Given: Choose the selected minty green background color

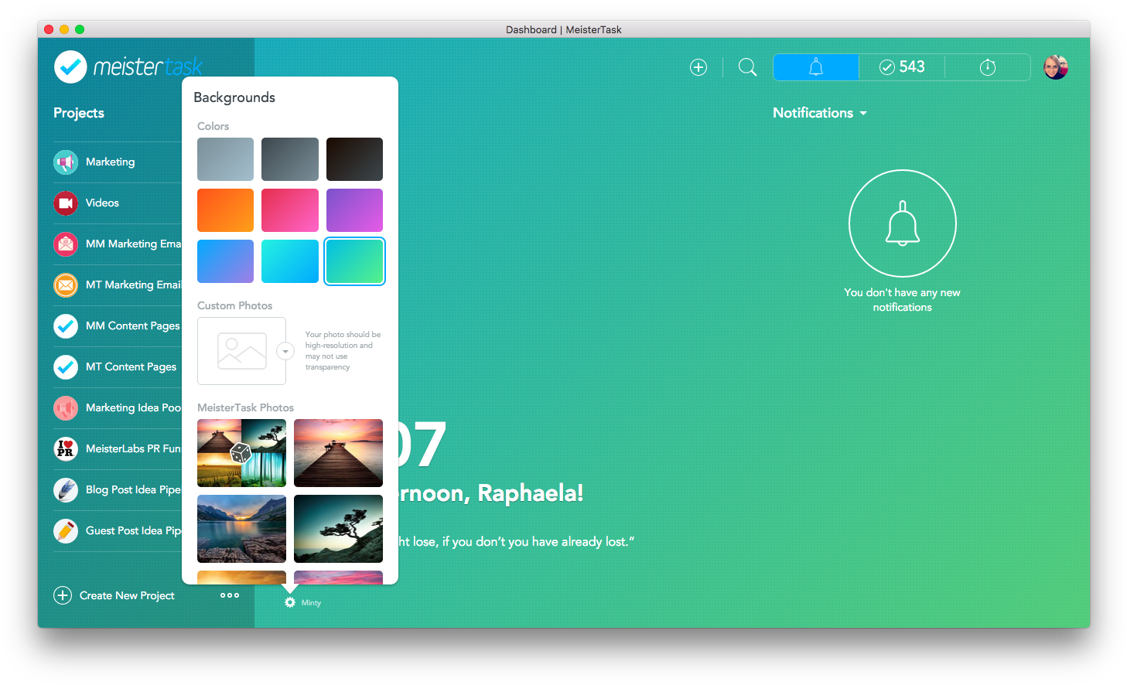Looking at the screenshot, I should (354, 261).
